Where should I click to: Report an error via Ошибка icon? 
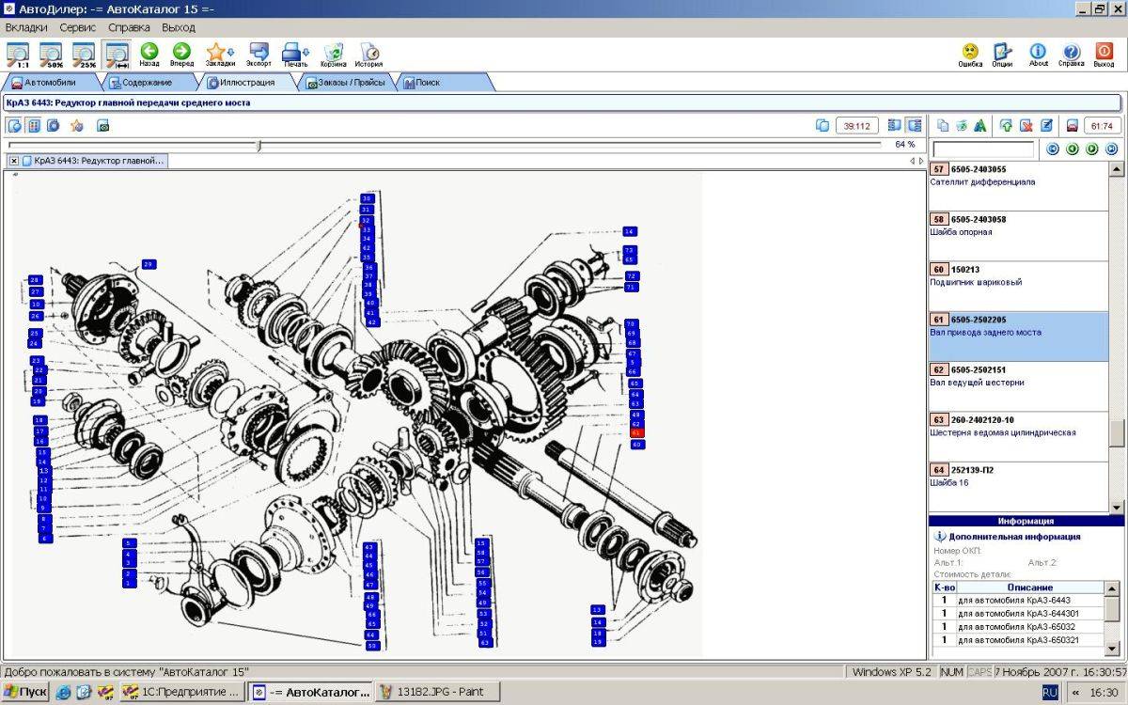(x=970, y=55)
